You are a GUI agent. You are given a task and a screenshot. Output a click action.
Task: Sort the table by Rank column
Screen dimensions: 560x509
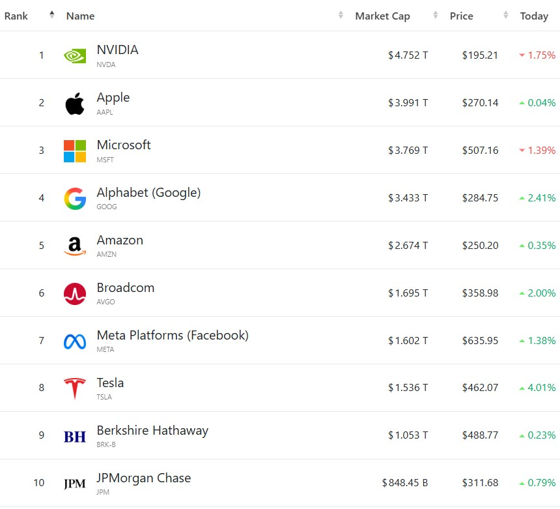[x=52, y=16]
